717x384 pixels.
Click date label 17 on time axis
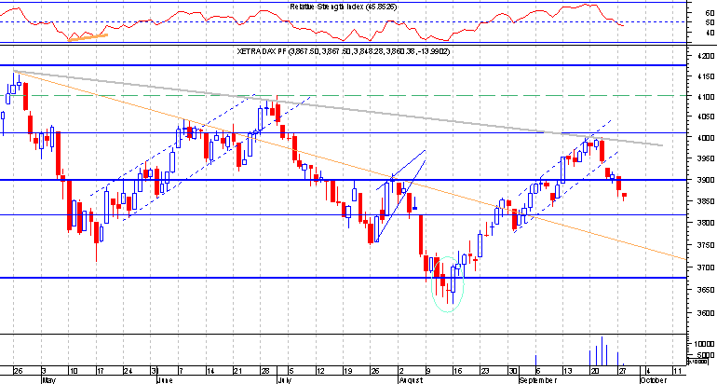pyautogui.click(x=99, y=371)
